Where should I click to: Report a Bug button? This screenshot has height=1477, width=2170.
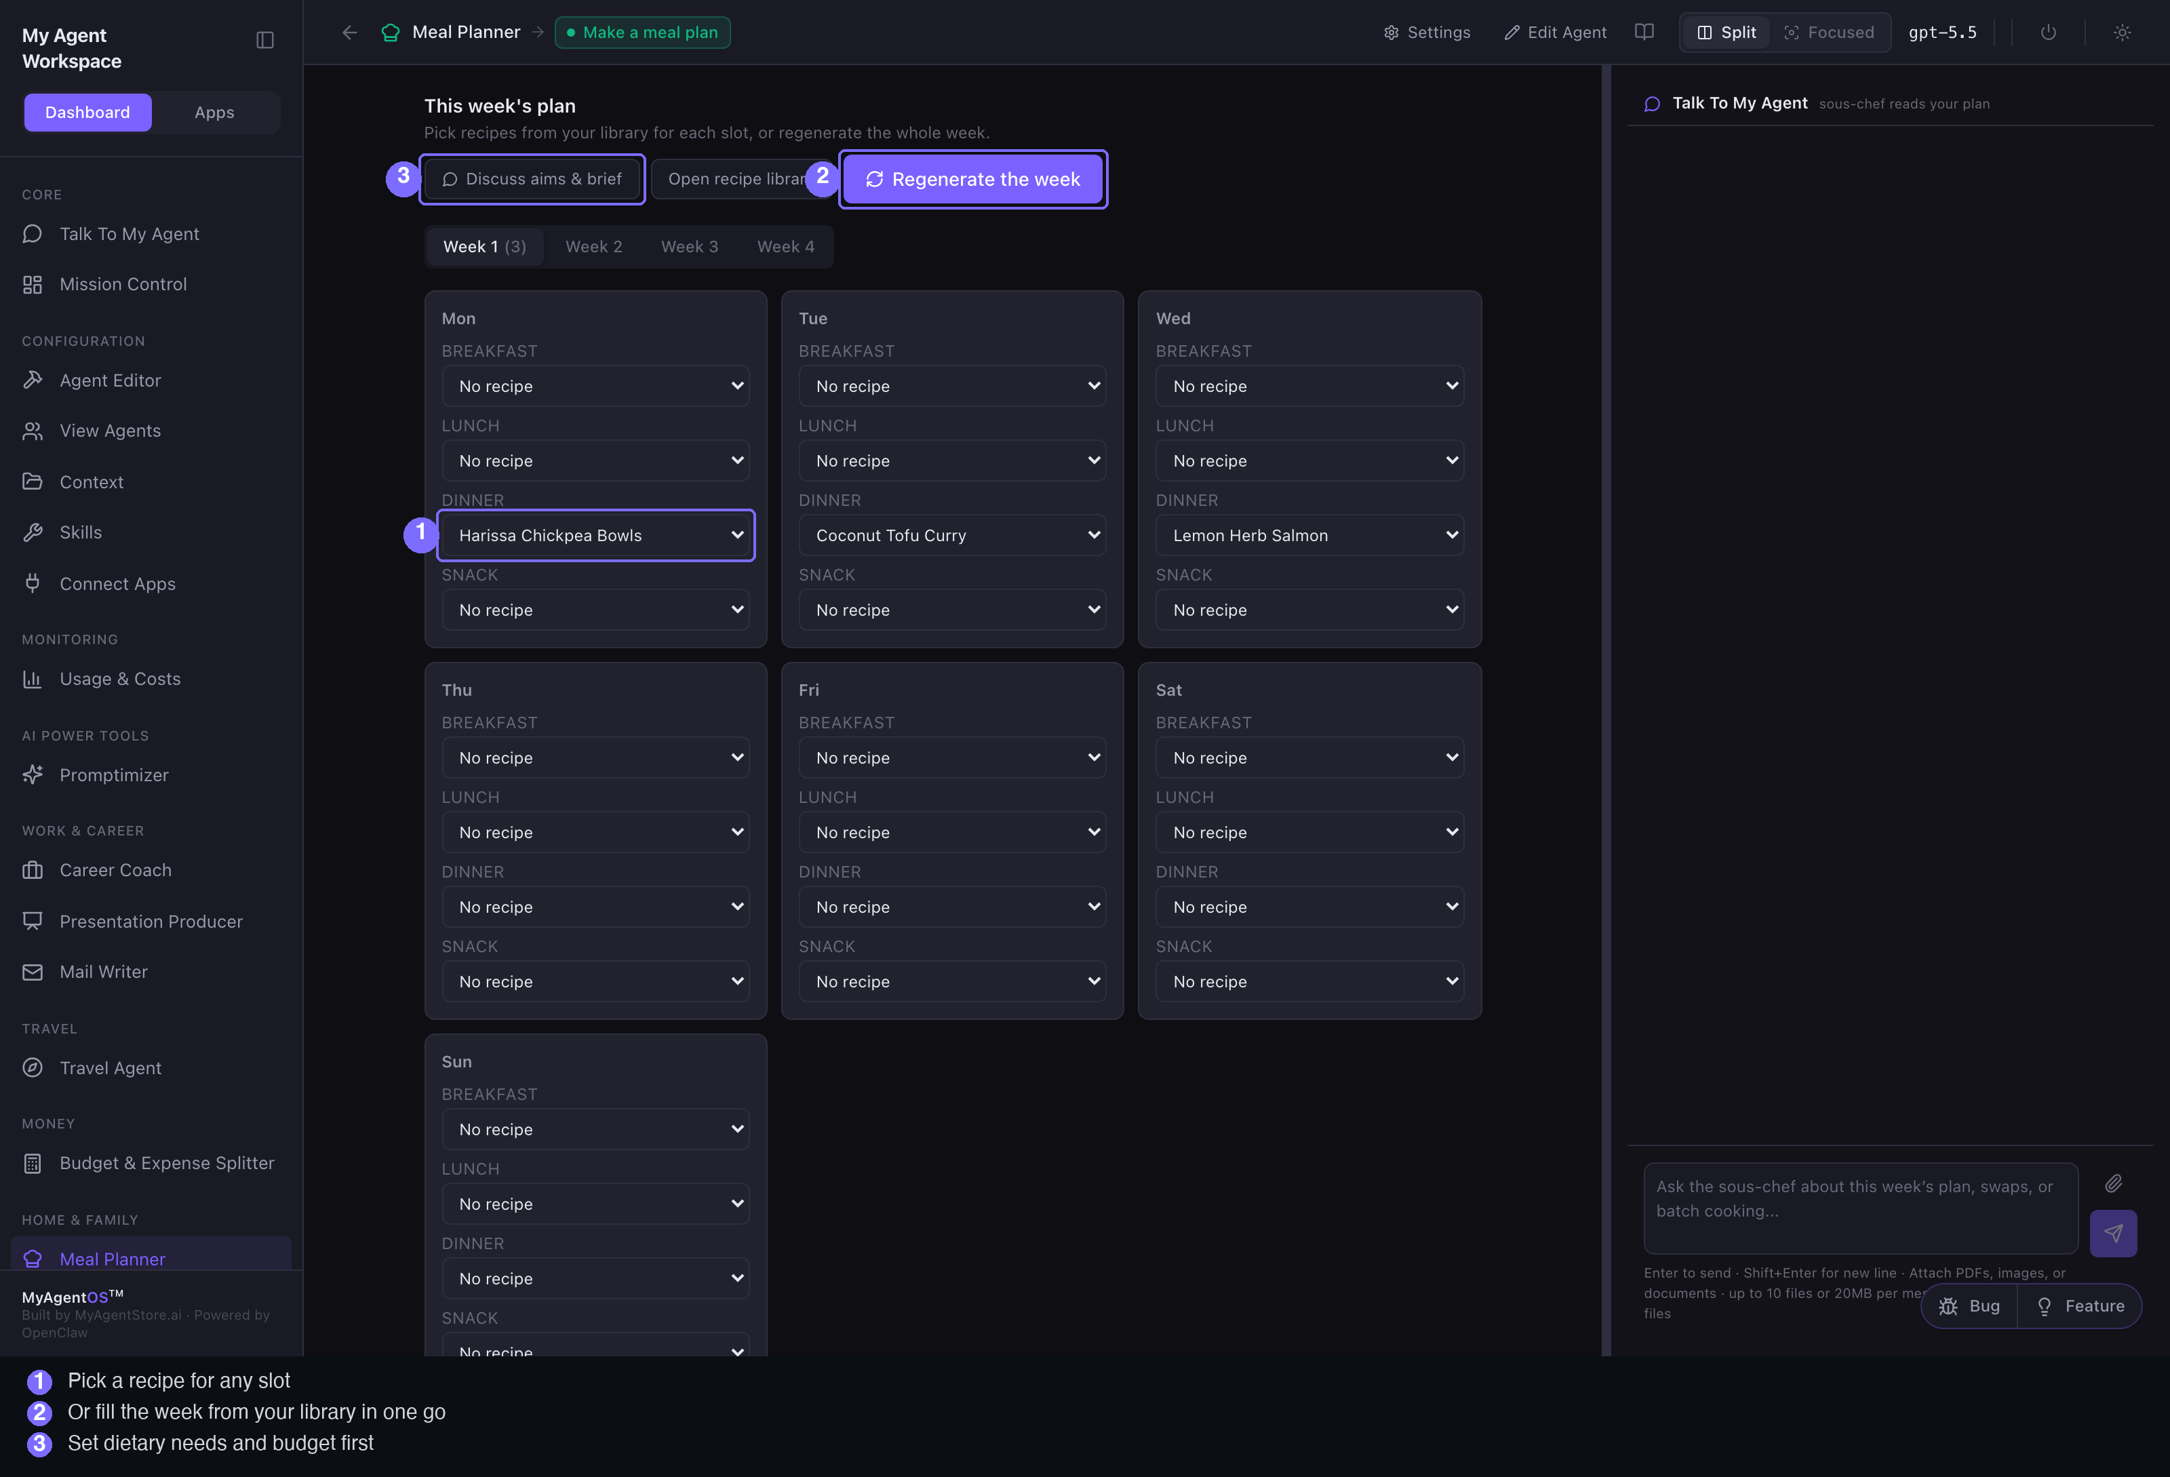1969,1306
